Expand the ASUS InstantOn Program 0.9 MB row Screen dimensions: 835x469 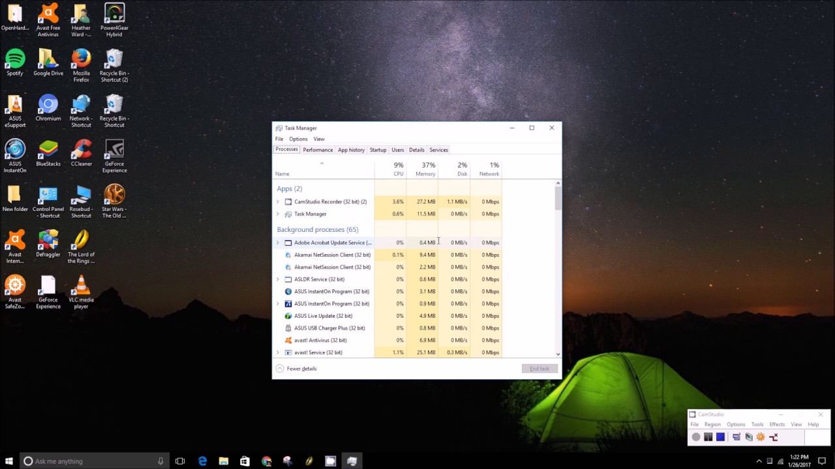click(278, 304)
